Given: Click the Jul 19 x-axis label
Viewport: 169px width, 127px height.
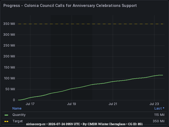Looking at the screenshot, I should 72,104.
